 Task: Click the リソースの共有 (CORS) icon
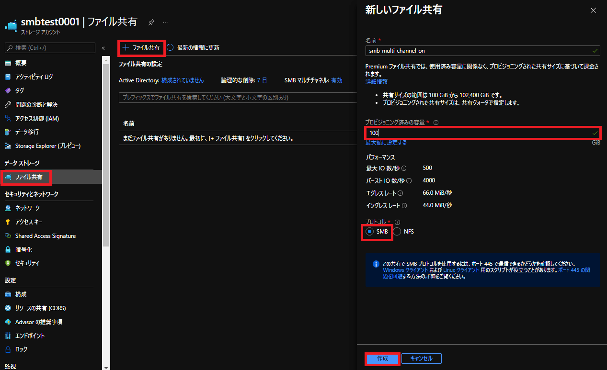(8, 308)
